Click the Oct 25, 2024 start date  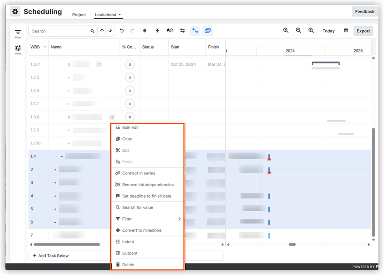tap(183, 64)
